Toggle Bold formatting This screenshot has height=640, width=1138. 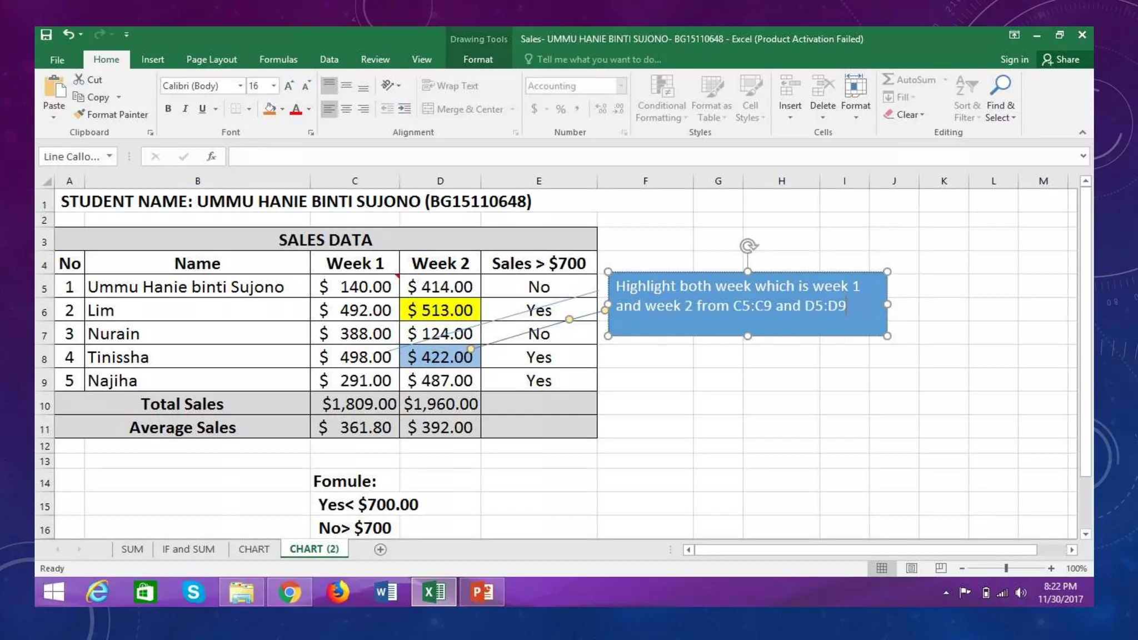[168, 109]
